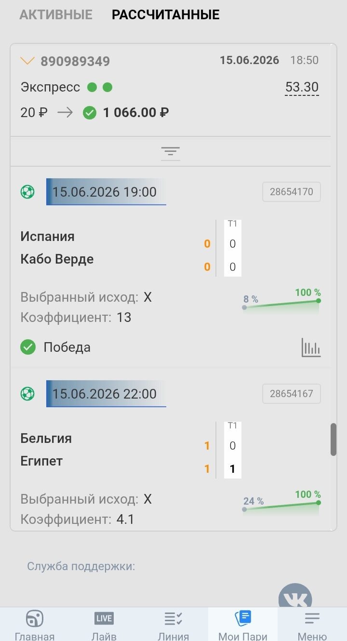Open the Линия line section
The width and height of the screenshot is (347, 641).
point(173,625)
